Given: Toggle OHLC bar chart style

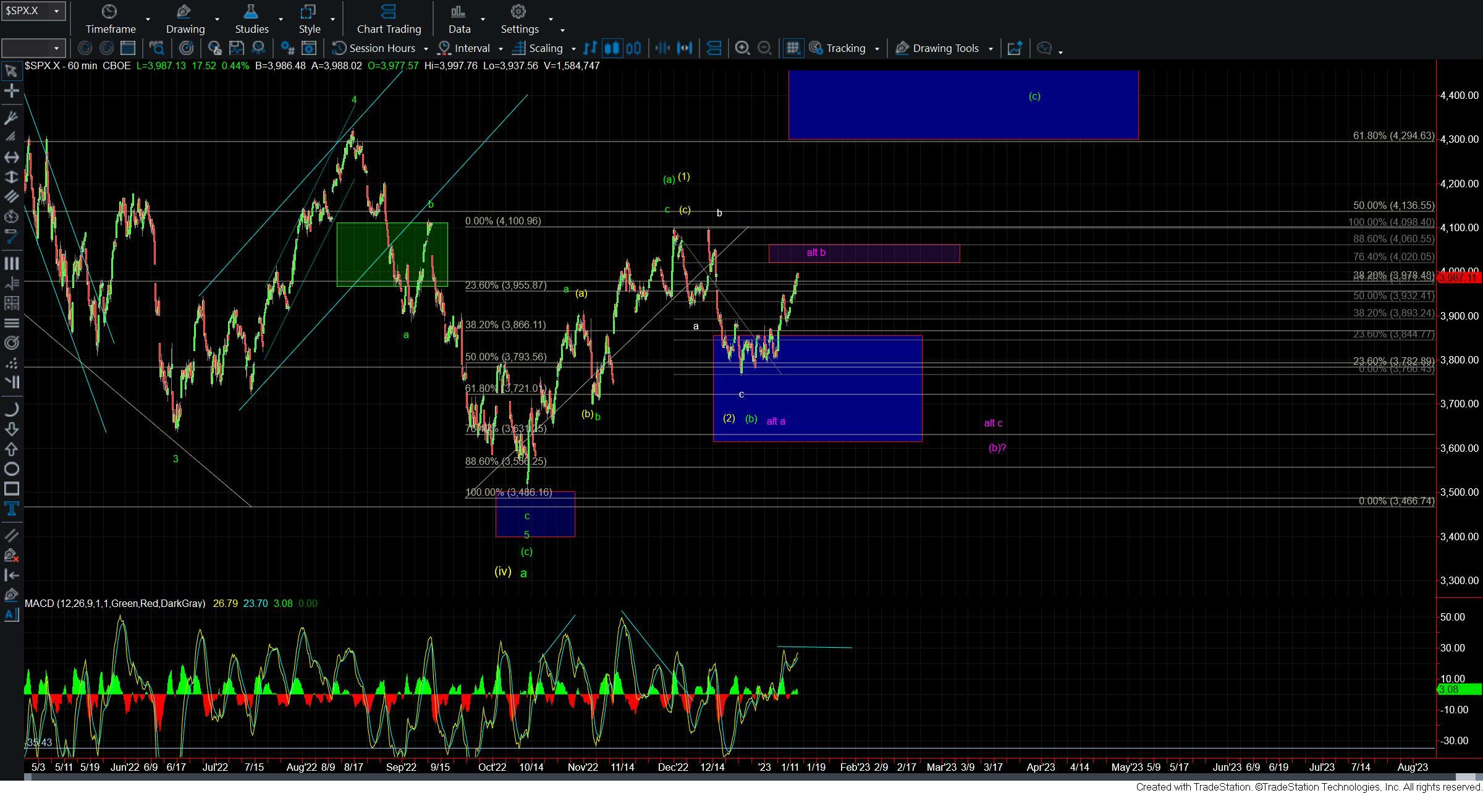Looking at the screenshot, I should point(591,48).
